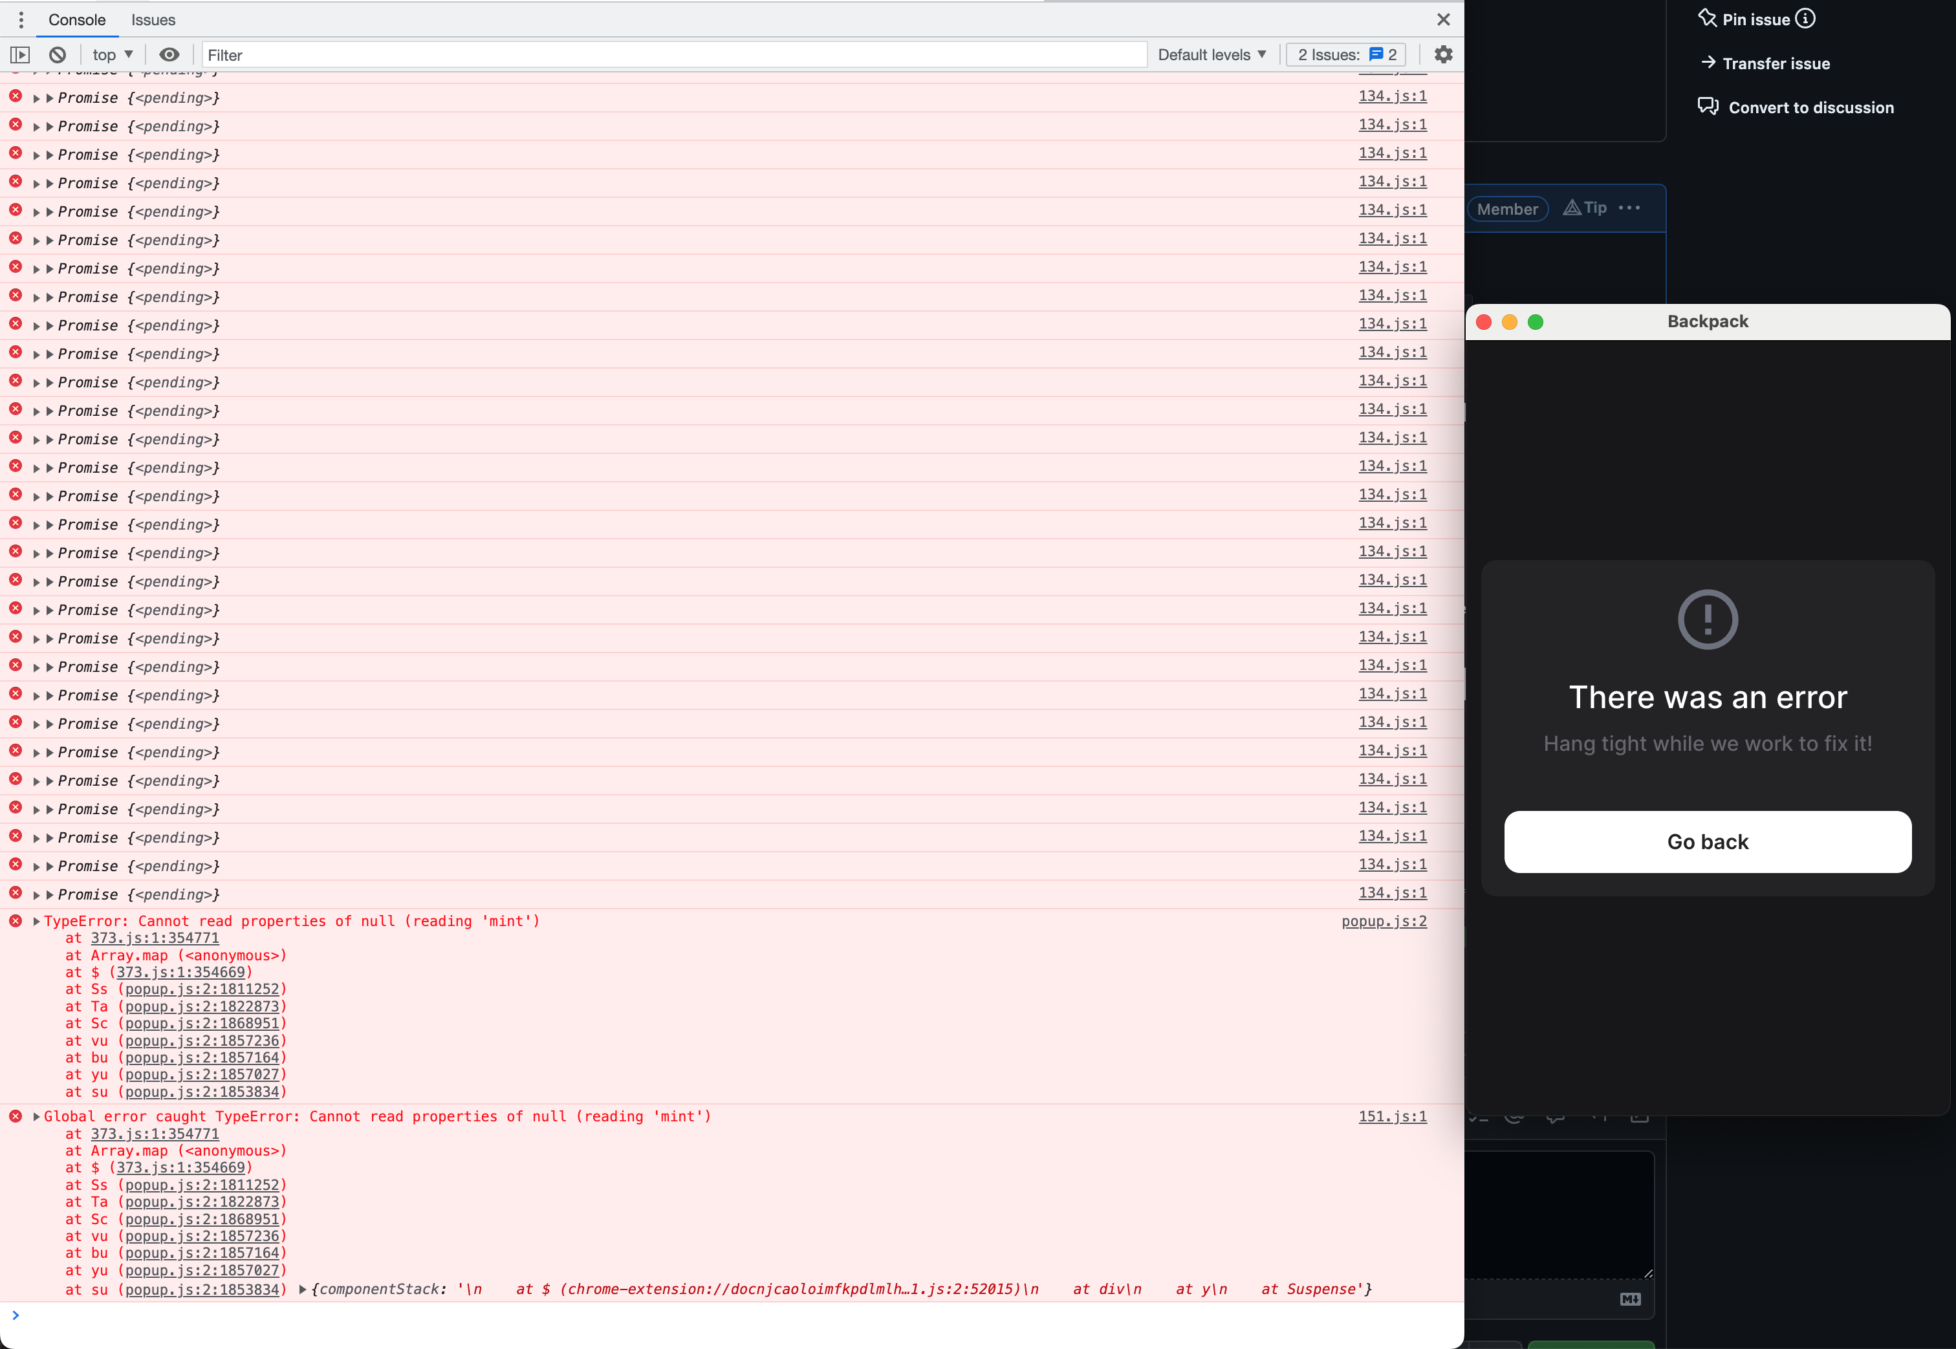Open the DevTools kebab menu

[20, 19]
